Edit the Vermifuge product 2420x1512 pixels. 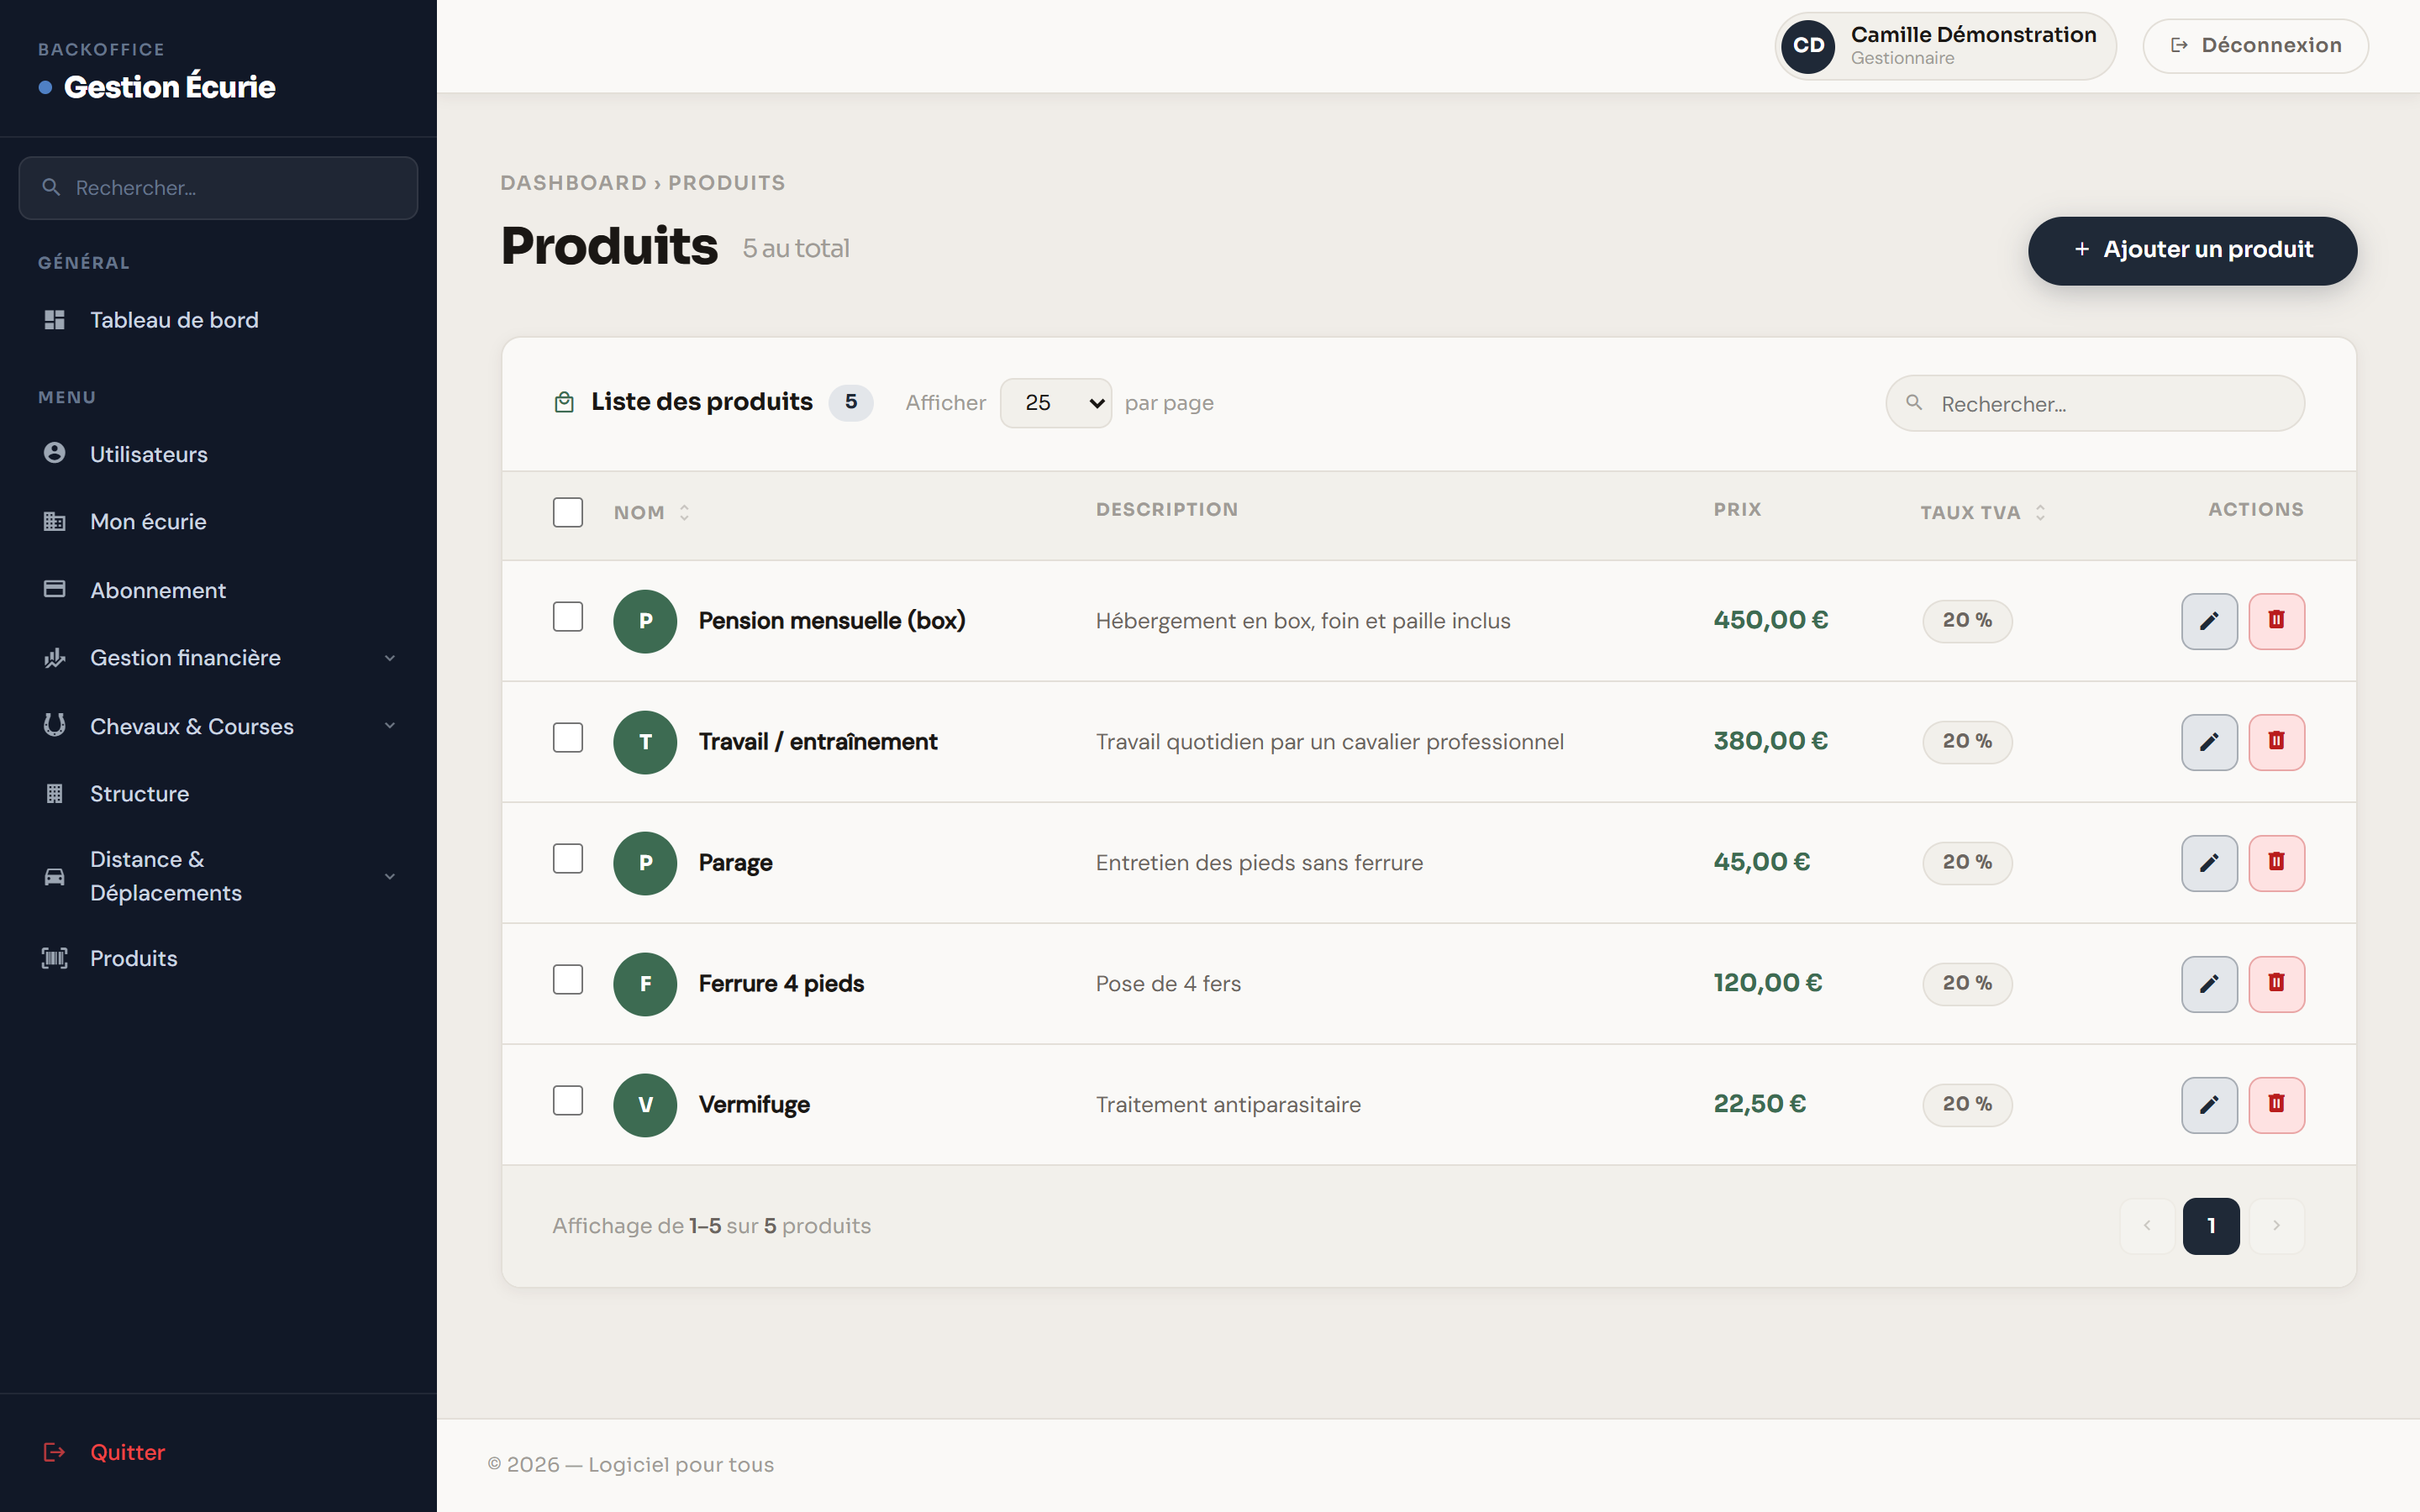pyautogui.click(x=2209, y=1105)
